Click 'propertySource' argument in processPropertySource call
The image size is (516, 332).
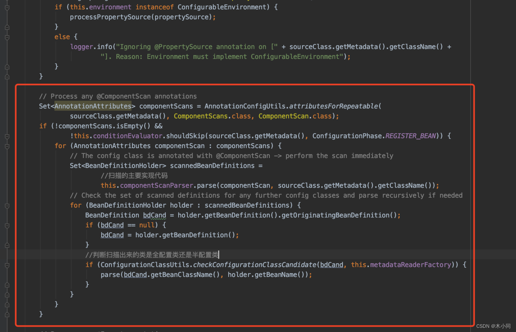pos(181,17)
